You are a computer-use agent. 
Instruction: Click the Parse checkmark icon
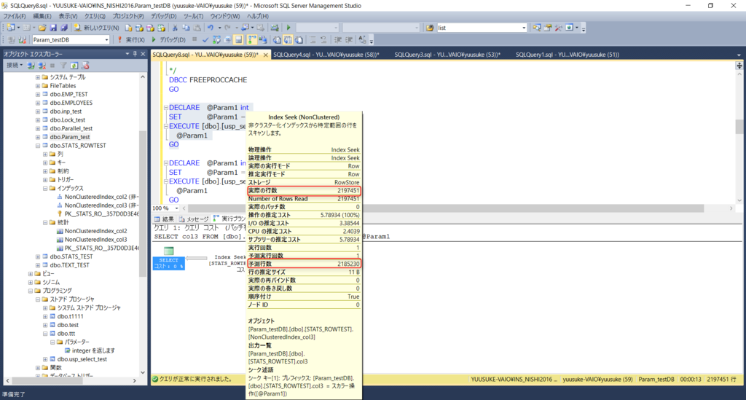(205, 40)
